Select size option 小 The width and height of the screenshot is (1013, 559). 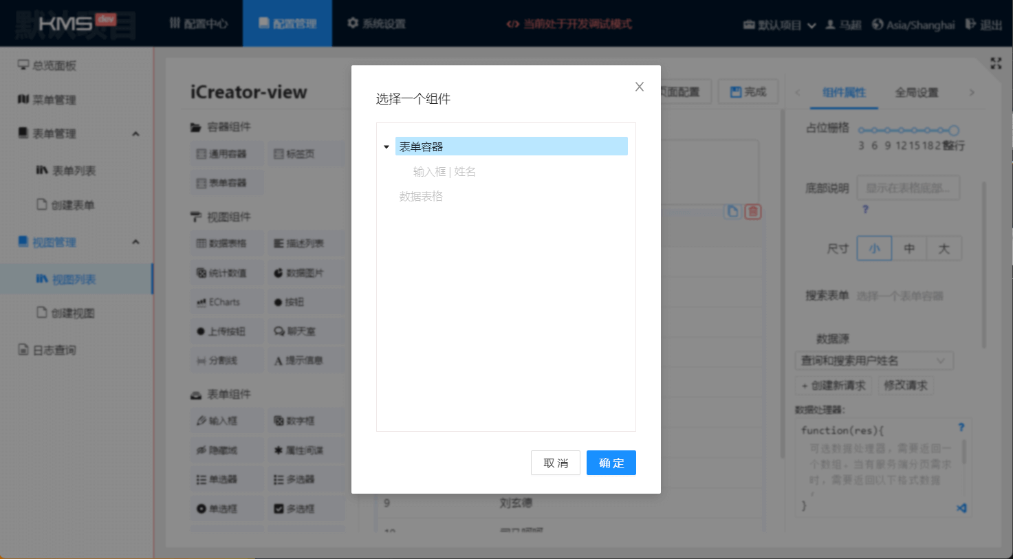874,249
